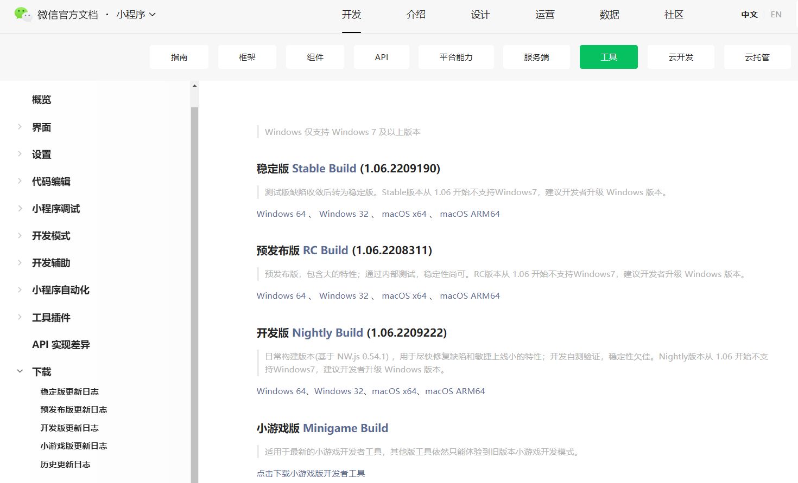Expand the 开发辅助 sidebar section
798x483 pixels.
20,262
